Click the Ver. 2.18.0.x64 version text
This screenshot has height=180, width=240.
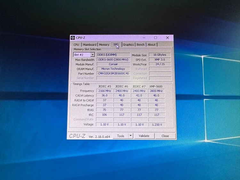(99, 137)
